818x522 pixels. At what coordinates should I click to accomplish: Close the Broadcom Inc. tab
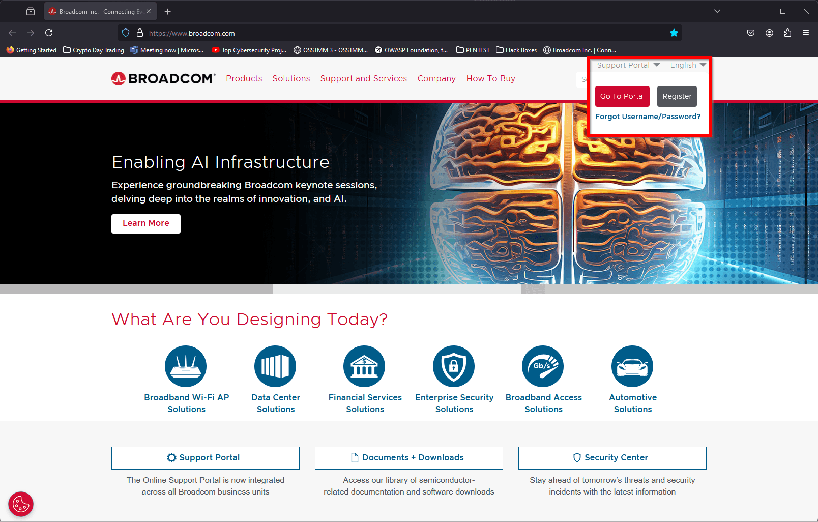[x=149, y=11]
